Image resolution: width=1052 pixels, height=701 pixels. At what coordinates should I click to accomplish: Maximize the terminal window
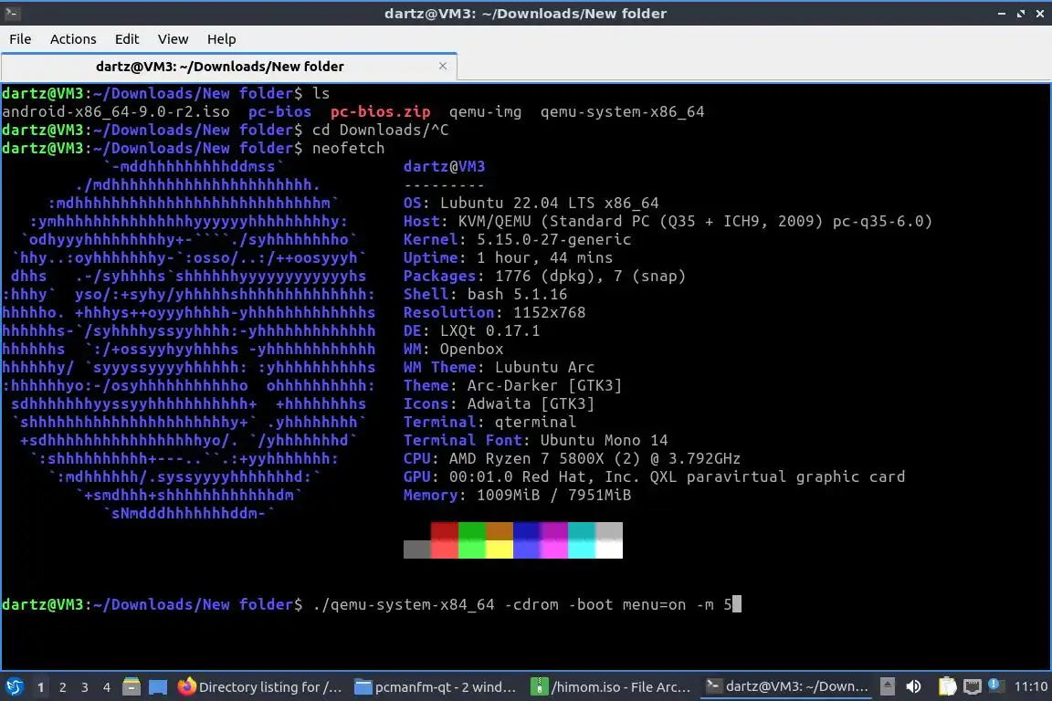point(1020,14)
